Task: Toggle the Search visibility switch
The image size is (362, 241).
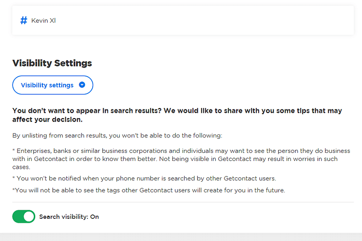Action: (x=24, y=216)
